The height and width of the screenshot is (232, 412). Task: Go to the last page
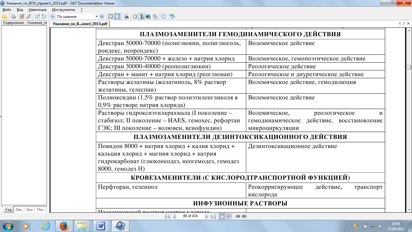click(213, 216)
